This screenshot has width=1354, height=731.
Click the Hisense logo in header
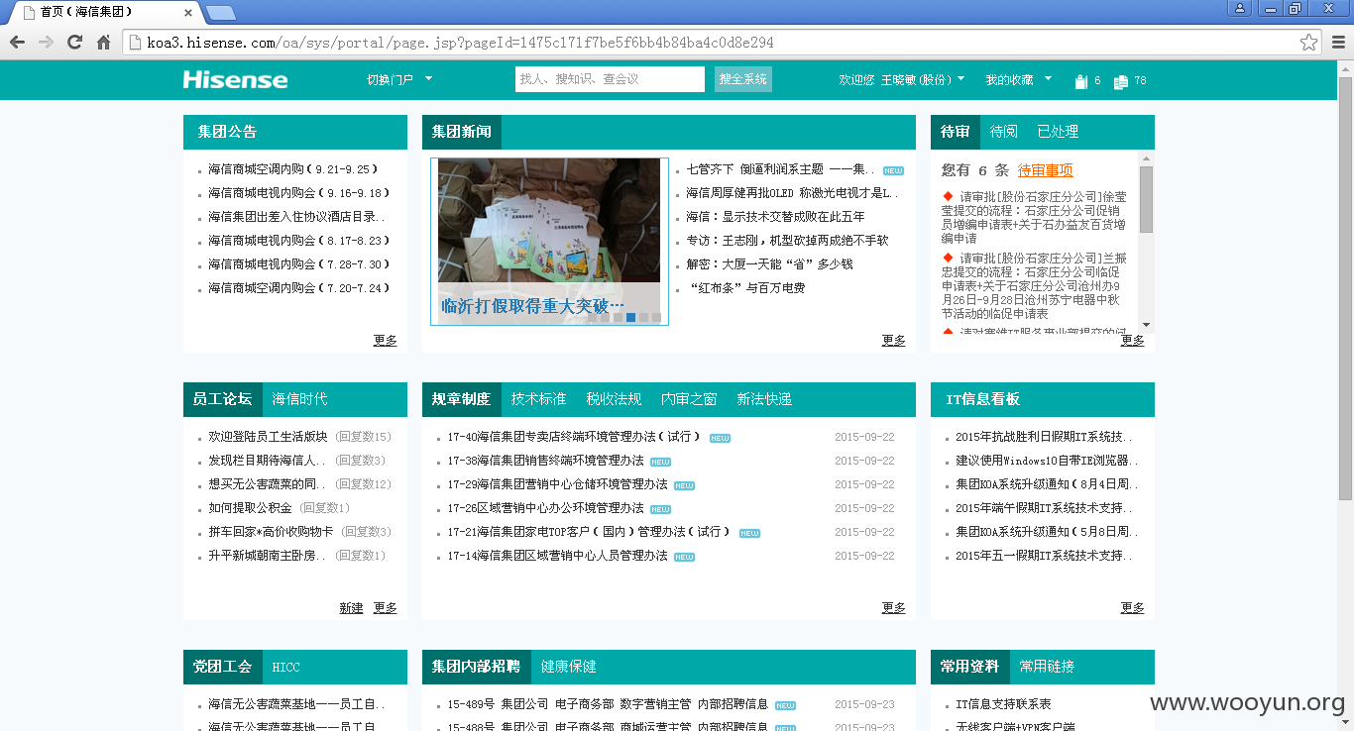click(235, 80)
